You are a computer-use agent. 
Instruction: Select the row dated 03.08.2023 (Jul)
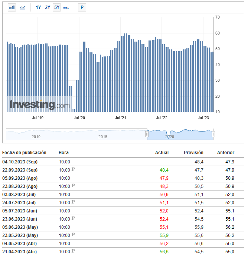[x=123, y=195]
